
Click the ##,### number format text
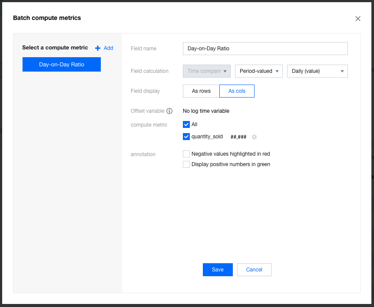pyautogui.click(x=238, y=137)
